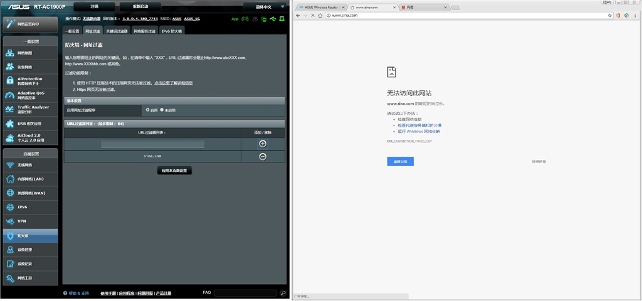Viewport: 642px width, 301px height.
Task: Open 外部网络(WAN) settings
Action: point(30,193)
